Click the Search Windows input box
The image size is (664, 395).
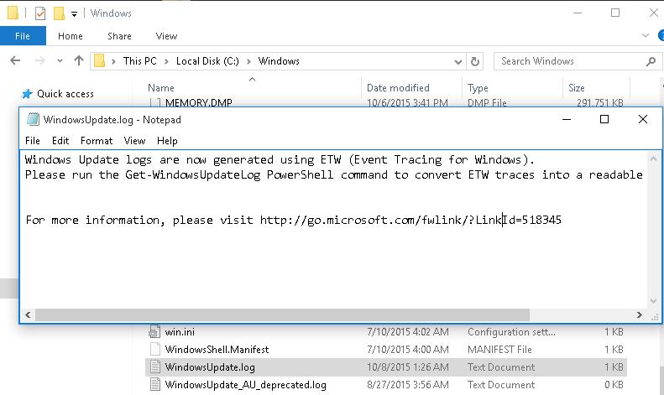click(570, 61)
